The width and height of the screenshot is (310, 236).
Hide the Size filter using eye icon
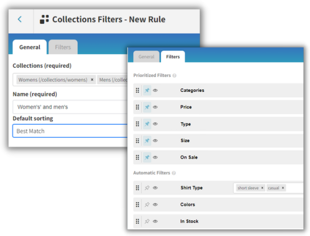pyautogui.click(x=155, y=141)
